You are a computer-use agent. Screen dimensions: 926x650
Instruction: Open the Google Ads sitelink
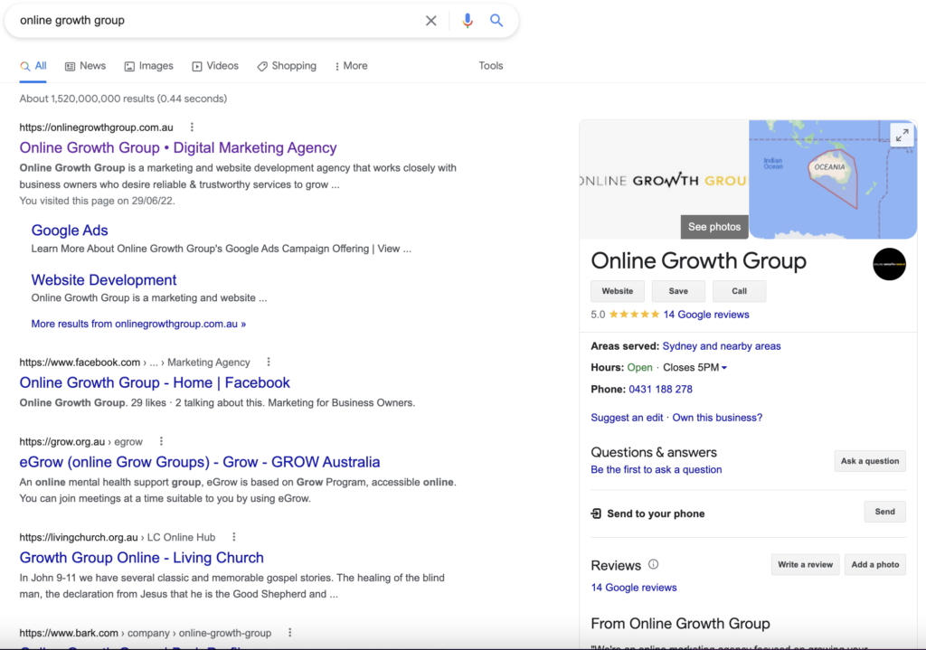(x=70, y=231)
